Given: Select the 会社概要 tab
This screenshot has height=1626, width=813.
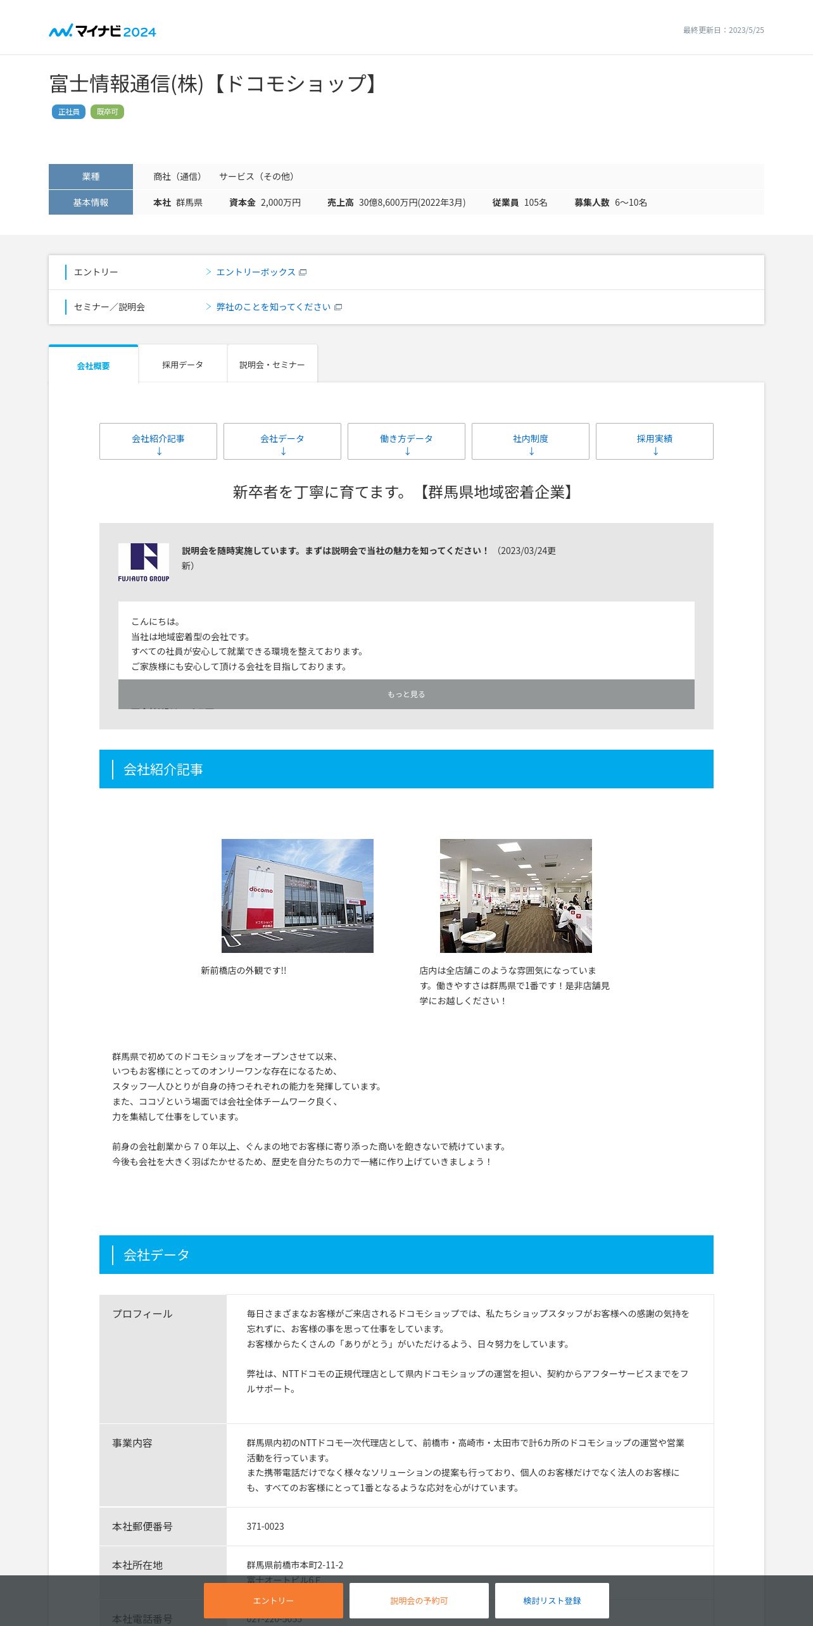Looking at the screenshot, I should (x=93, y=365).
